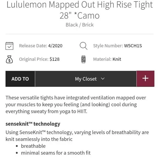Screen dimensions: 159x159
Task: Open the My Closet dropdown
Action: [86, 79]
